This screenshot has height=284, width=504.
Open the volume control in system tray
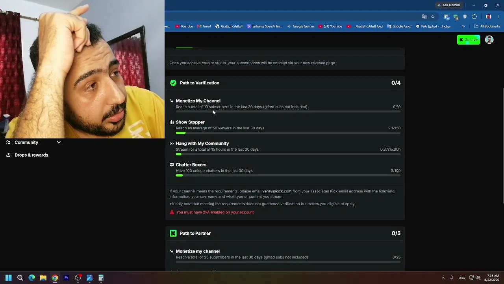tap(478, 278)
